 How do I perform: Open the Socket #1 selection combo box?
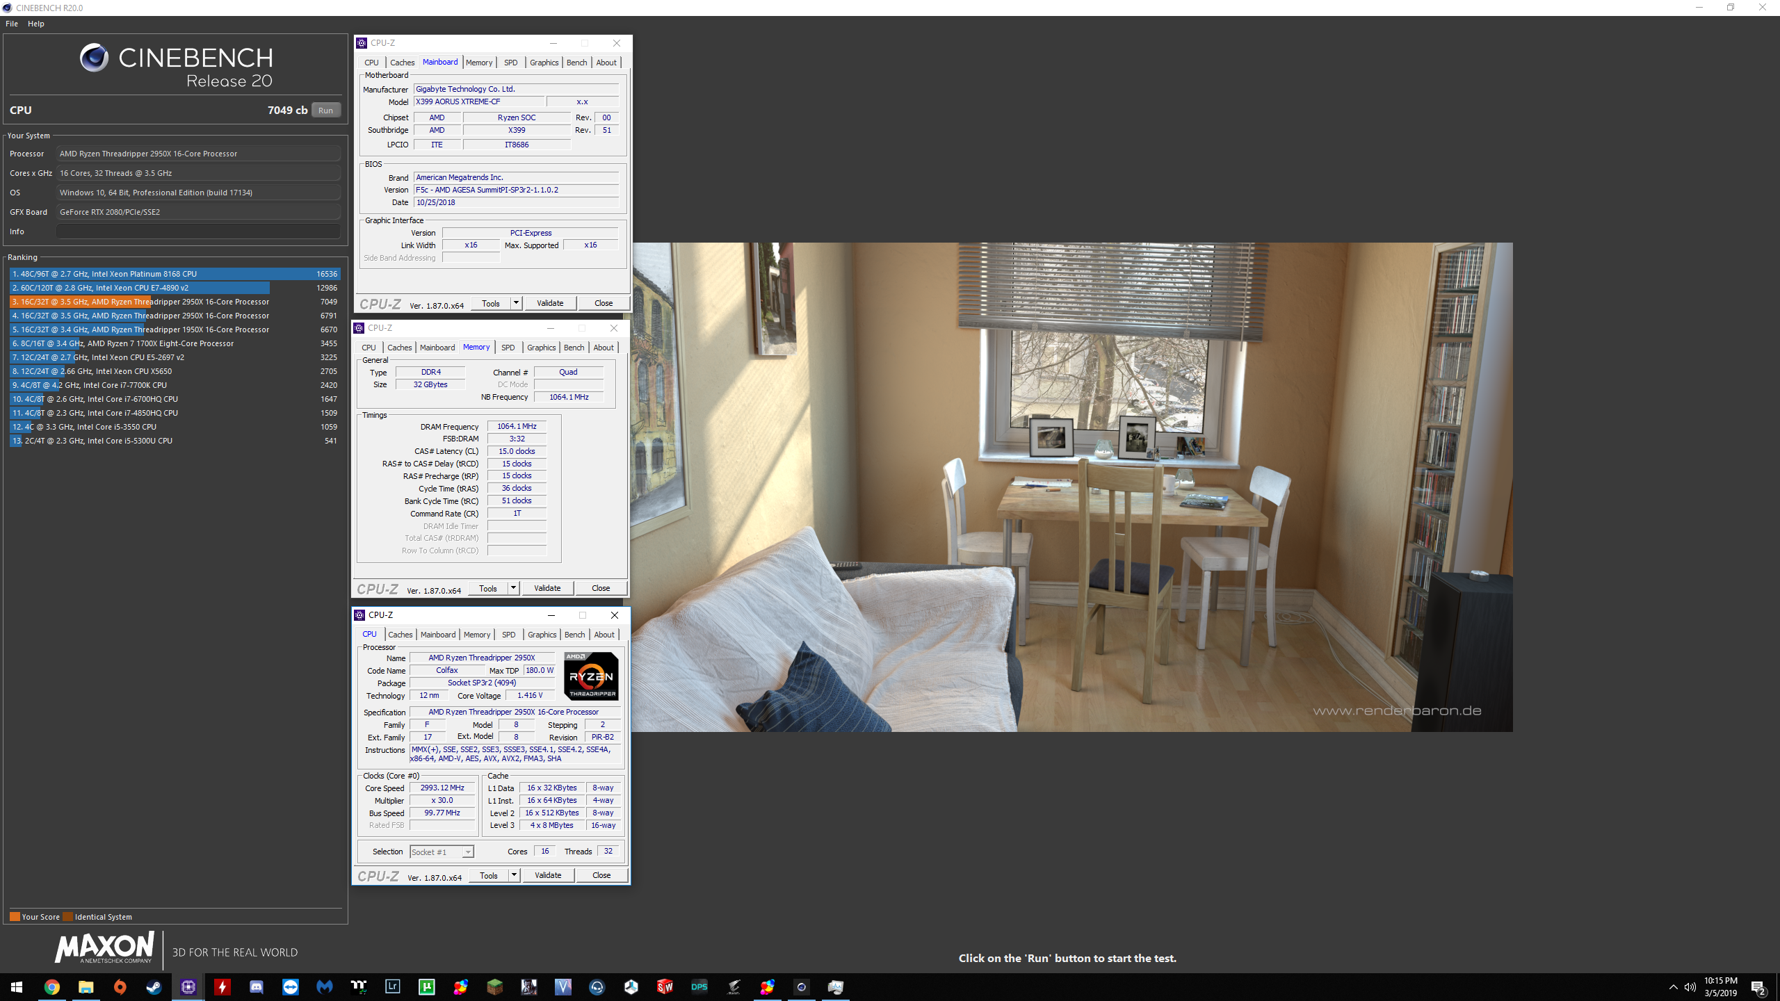point(442,852)
